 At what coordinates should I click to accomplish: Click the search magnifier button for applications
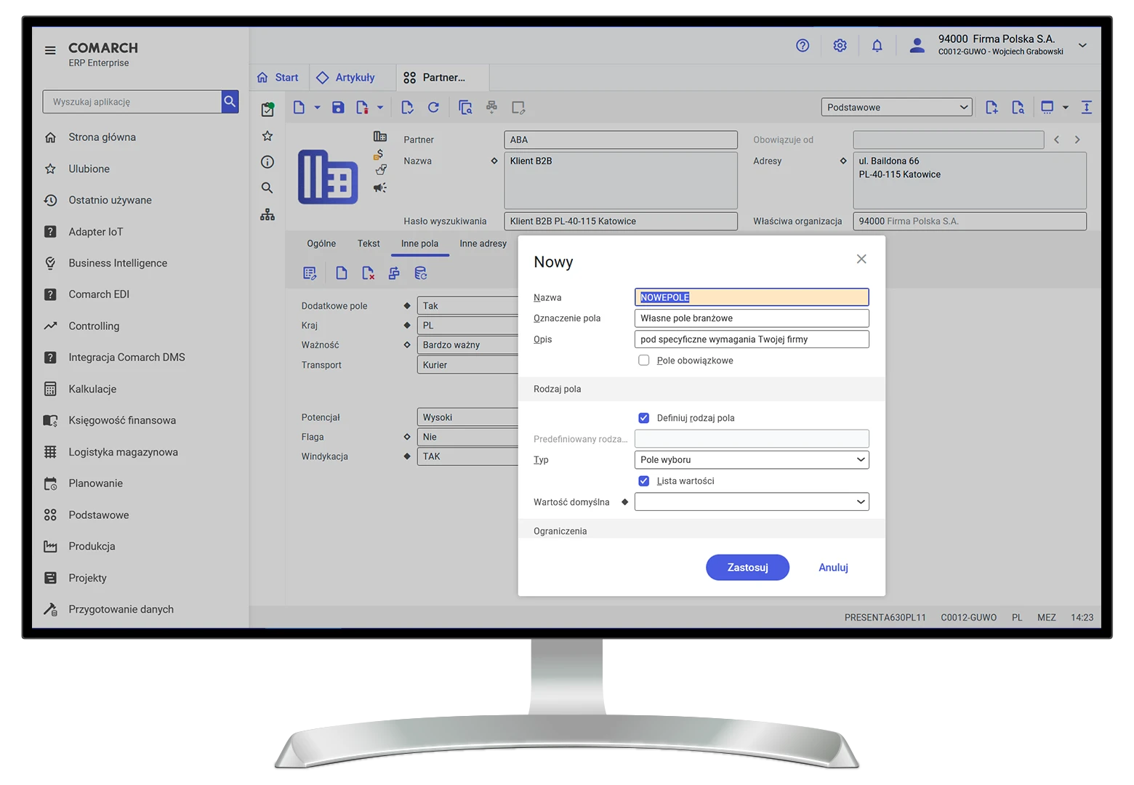point(230,102)
